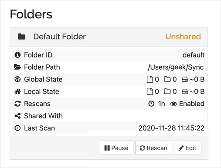Click the globe icon next to Global State
This screenshot has width=221, height=168.
(x=17, y=79)
